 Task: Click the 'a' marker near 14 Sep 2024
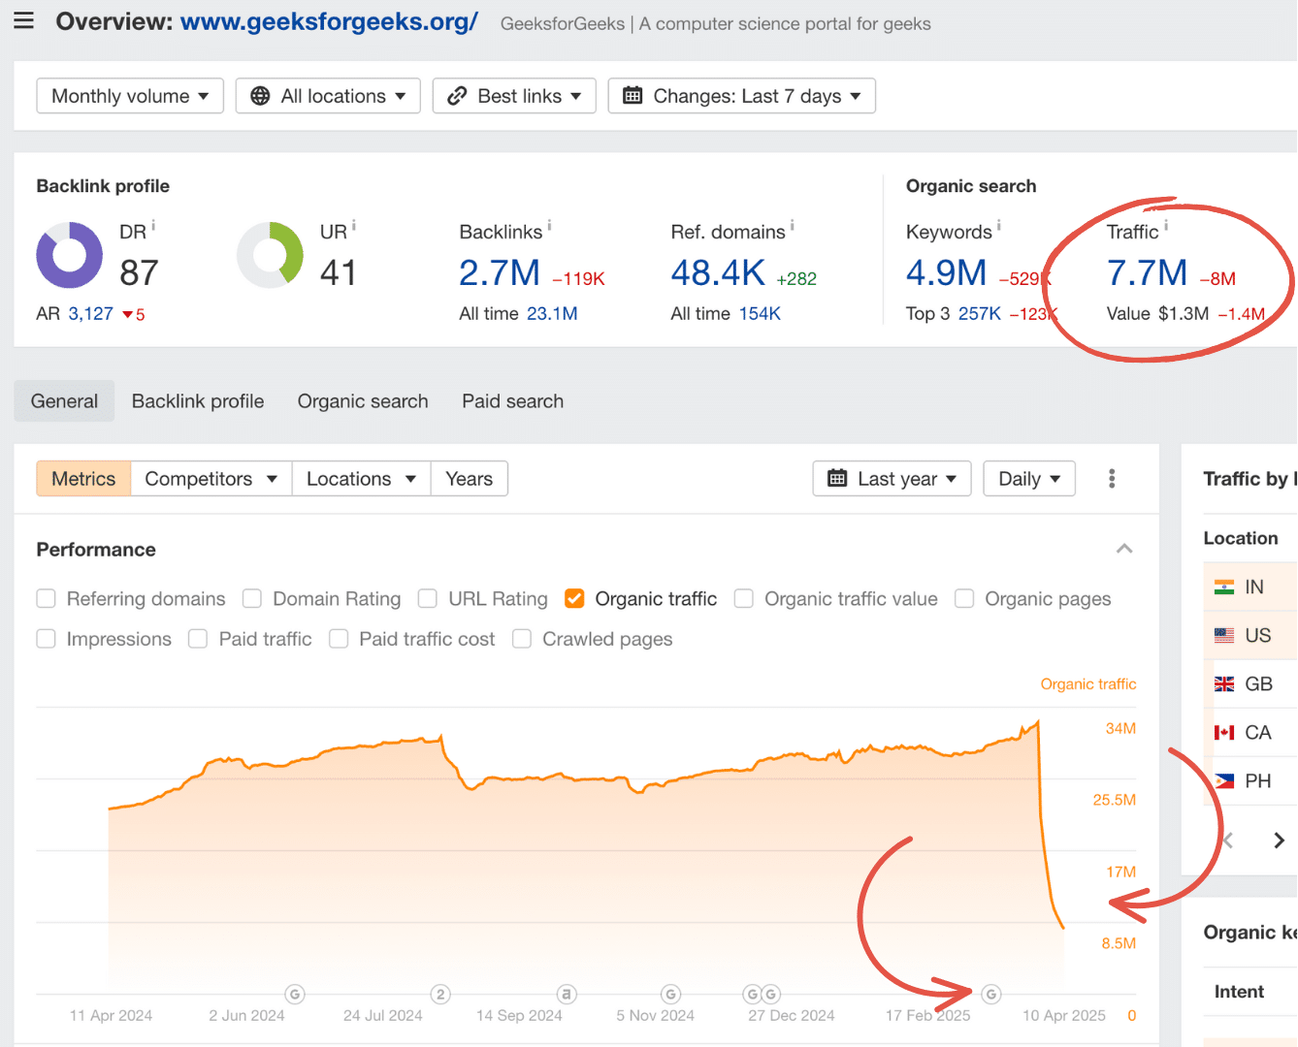567,994
